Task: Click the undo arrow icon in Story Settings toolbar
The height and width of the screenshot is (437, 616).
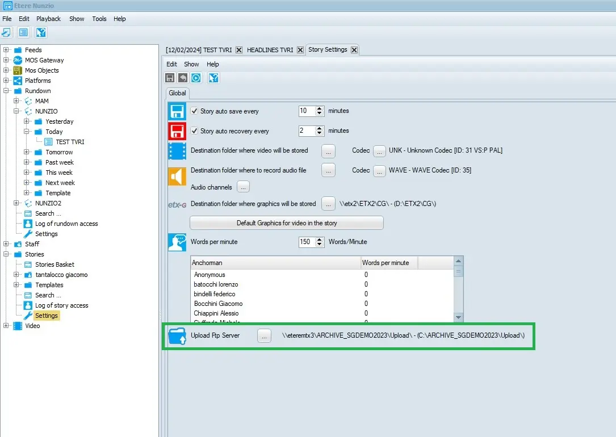Action: click(182, 78)
